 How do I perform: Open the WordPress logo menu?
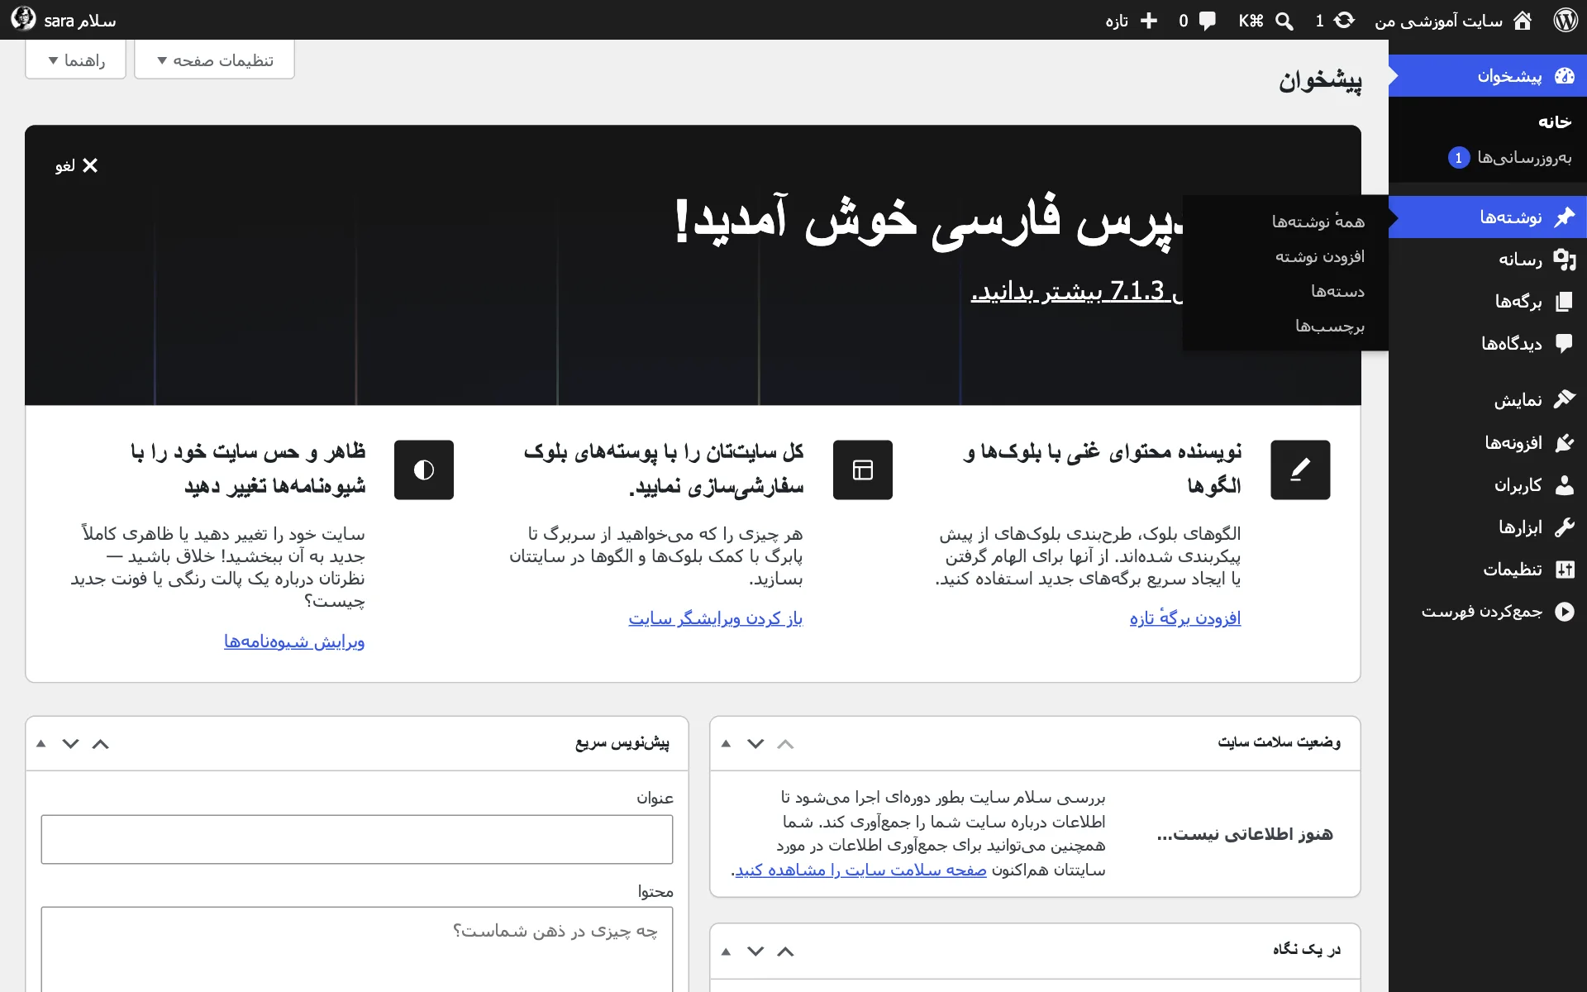coord(1566,20)
